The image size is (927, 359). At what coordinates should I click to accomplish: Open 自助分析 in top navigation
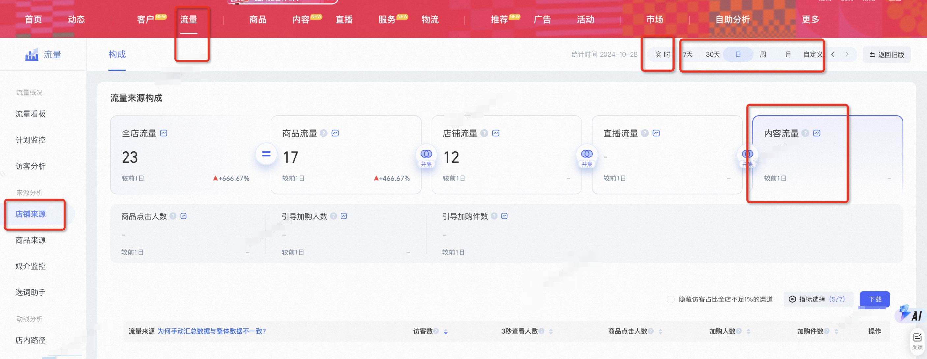[x=733, y=19]
